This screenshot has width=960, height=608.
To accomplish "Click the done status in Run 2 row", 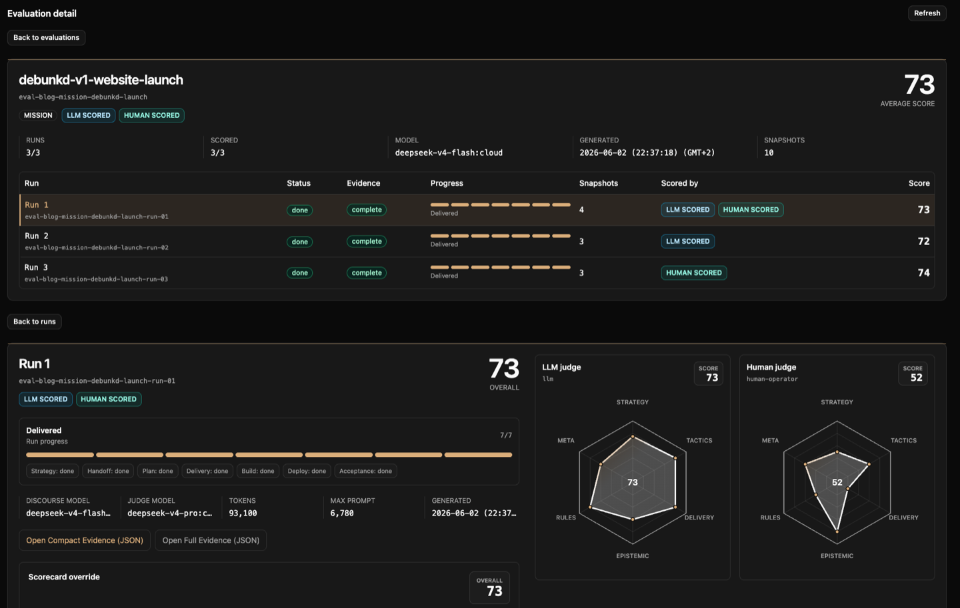I will point(300,242).
